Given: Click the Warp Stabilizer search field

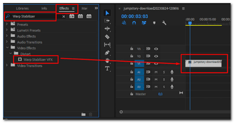Looking at the screenshot, I should click(x=30, y=16).
